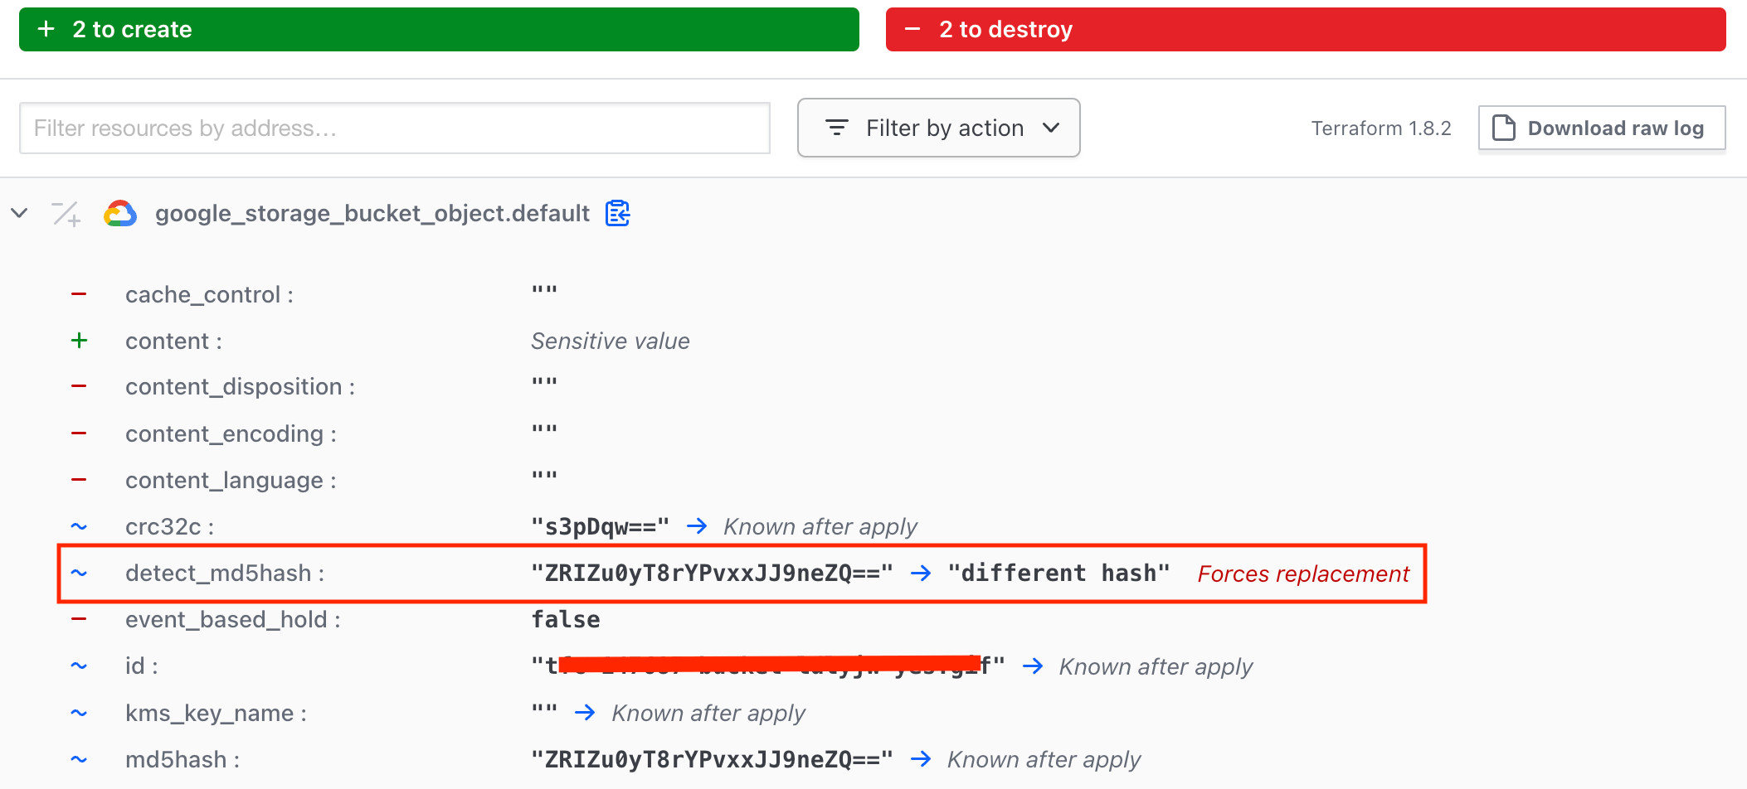Viewport: 1747px width, 789px height.
Task: Click the tilde marker beside md5hash
Action: click(x=79, y=758)
